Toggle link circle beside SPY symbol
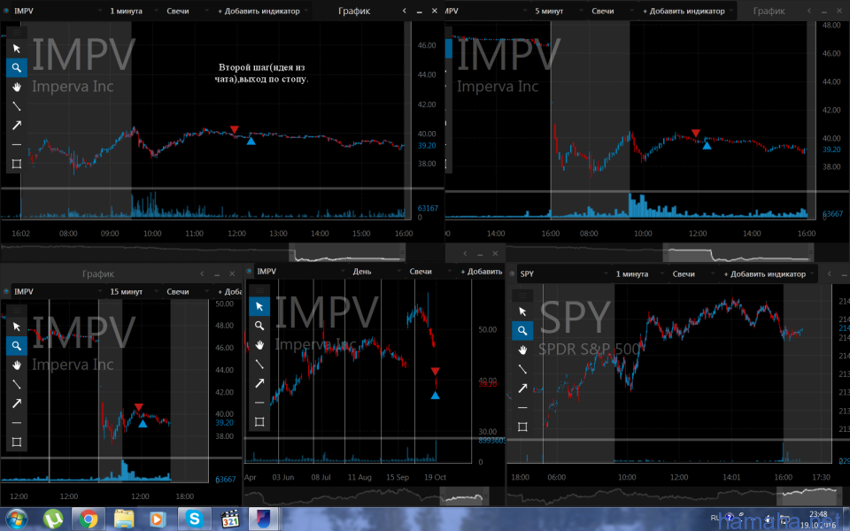The width and height of the screenshot is (850, 531). click(513, 274)
